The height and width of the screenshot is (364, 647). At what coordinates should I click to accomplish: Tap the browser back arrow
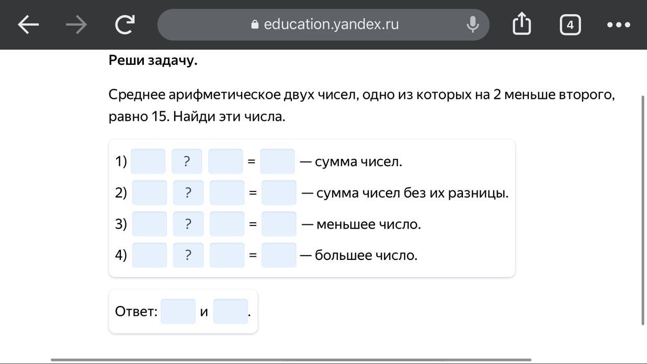(28, 25)
